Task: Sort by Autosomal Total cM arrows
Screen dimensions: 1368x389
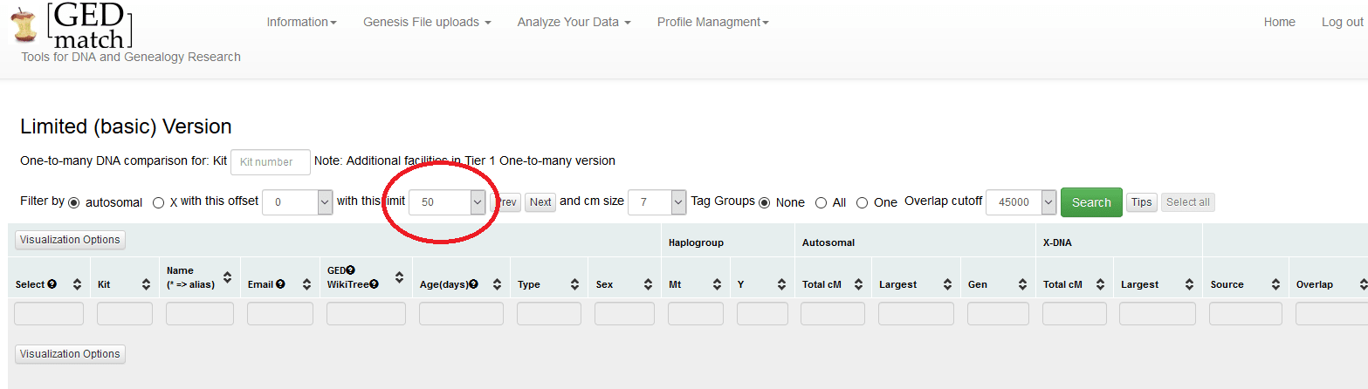Action: [x=858, y=284]
